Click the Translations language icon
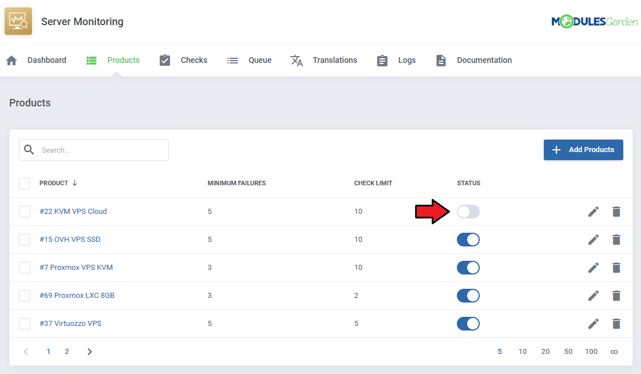Viewport: 641px width, 374px height. pyautogui.click(x=296, y=61)
